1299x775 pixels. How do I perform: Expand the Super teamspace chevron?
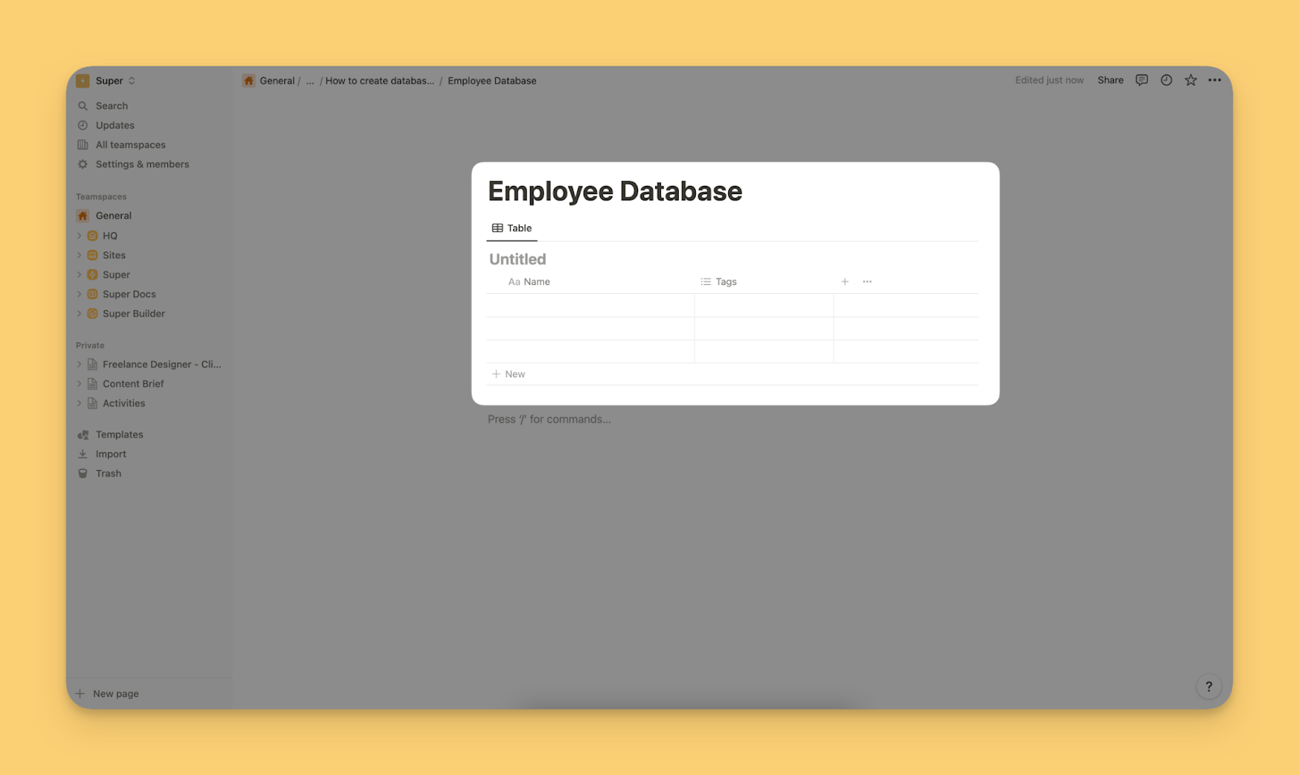pos(80,275)
